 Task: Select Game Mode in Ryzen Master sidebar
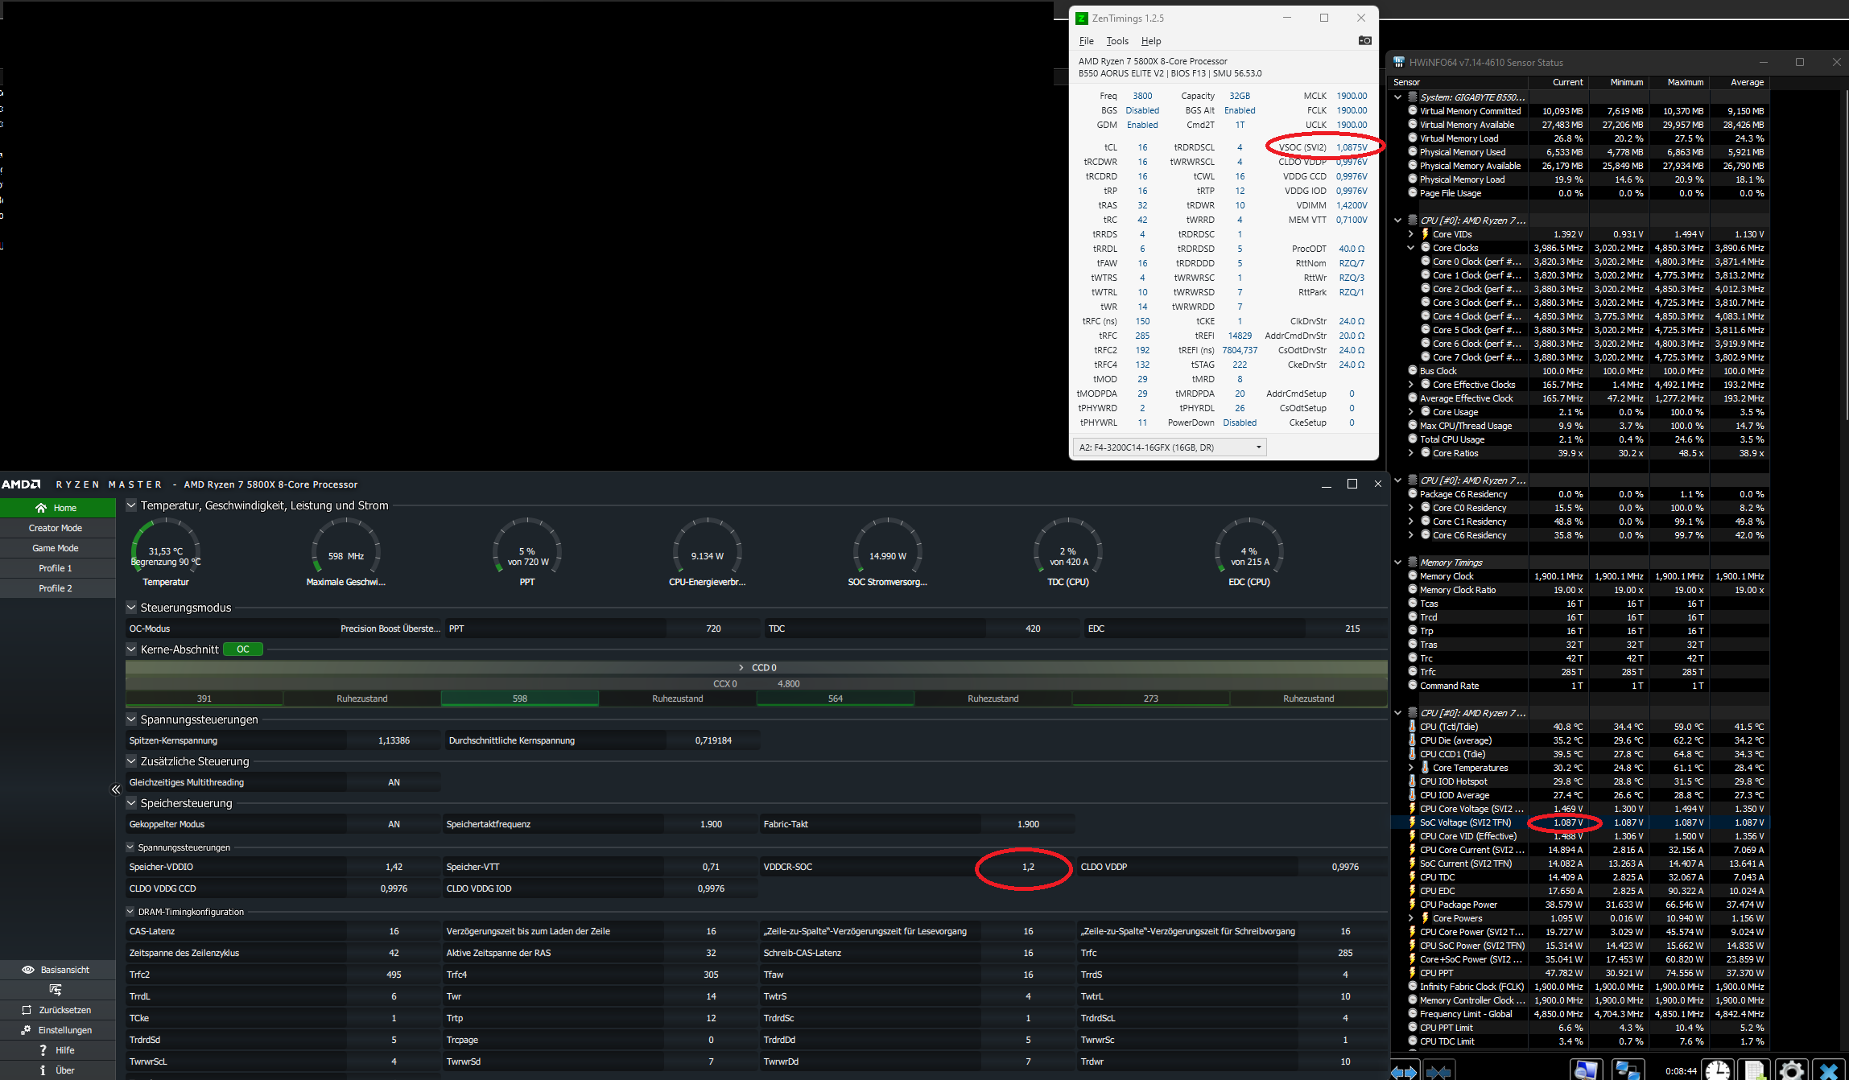(56, 548)
